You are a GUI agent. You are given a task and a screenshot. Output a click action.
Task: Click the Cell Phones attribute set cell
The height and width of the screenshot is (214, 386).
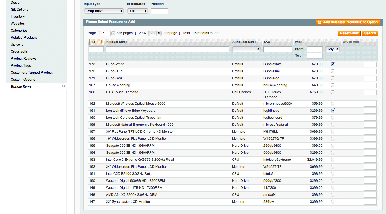coord(241,92)
